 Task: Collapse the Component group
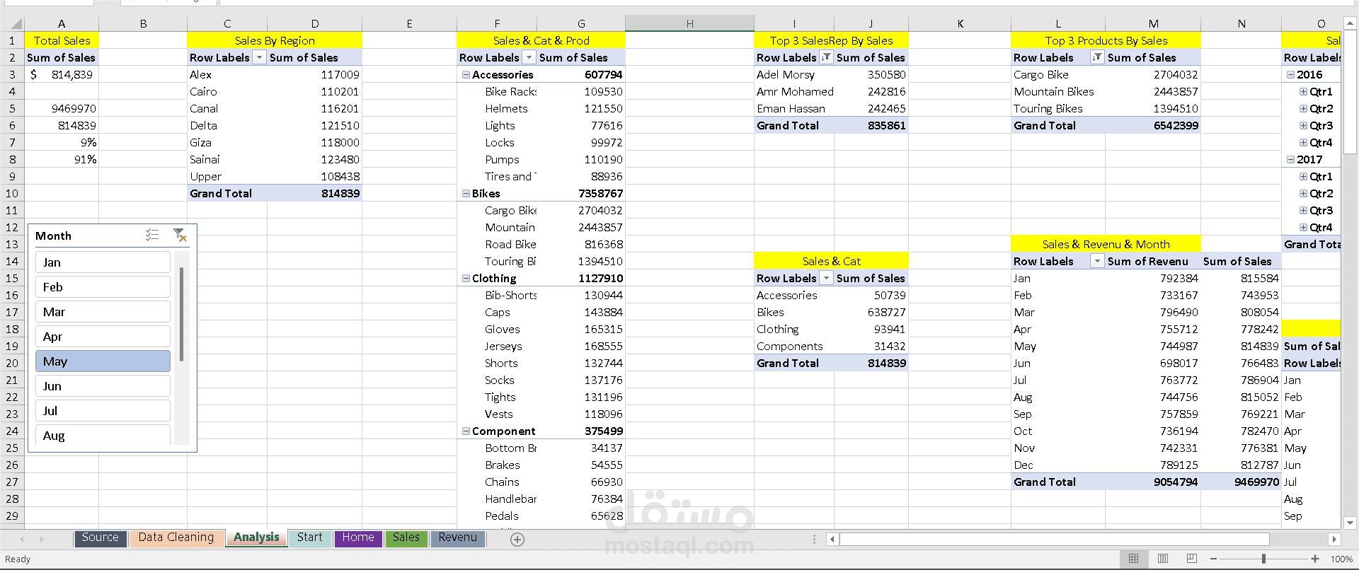pyautogui.click(x=466, y=431)
